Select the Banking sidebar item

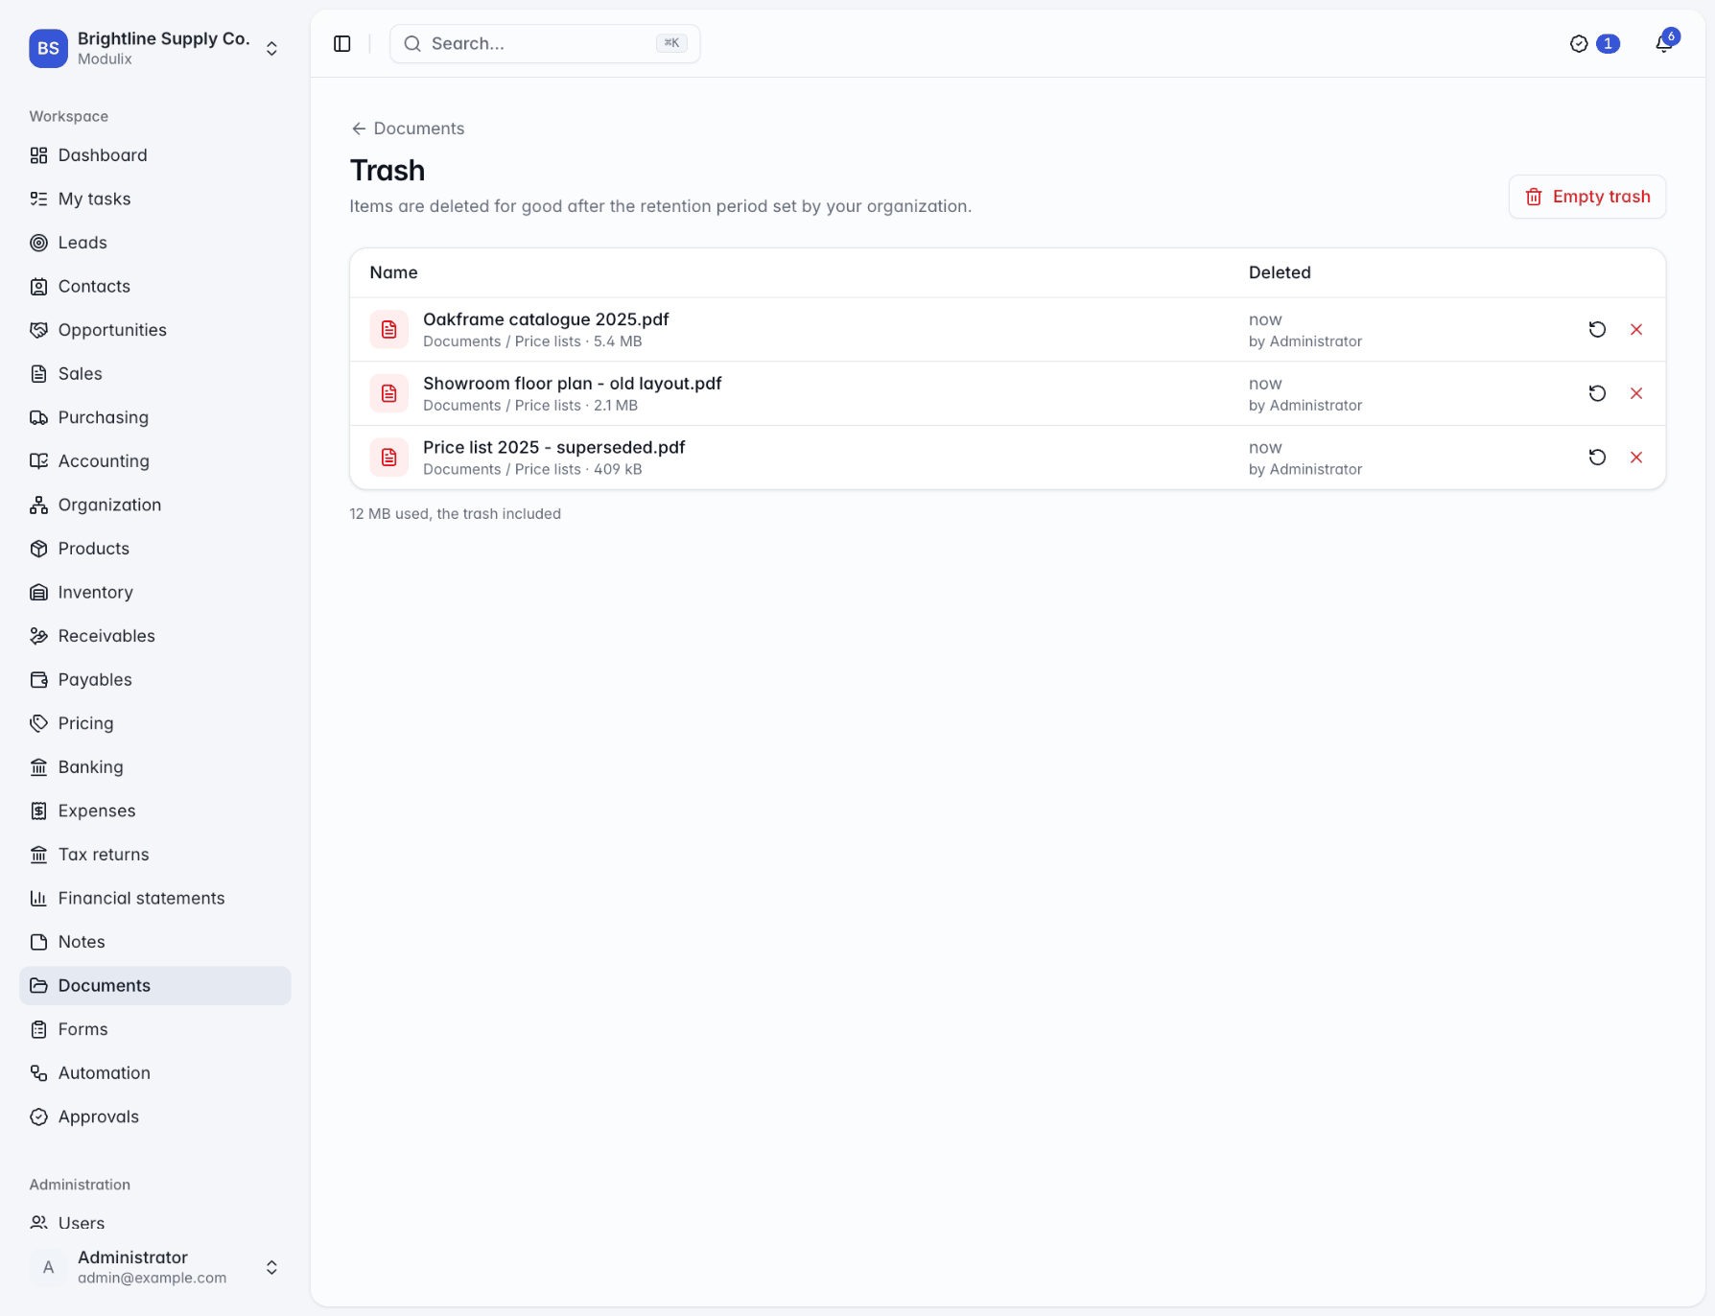(154, 766)
